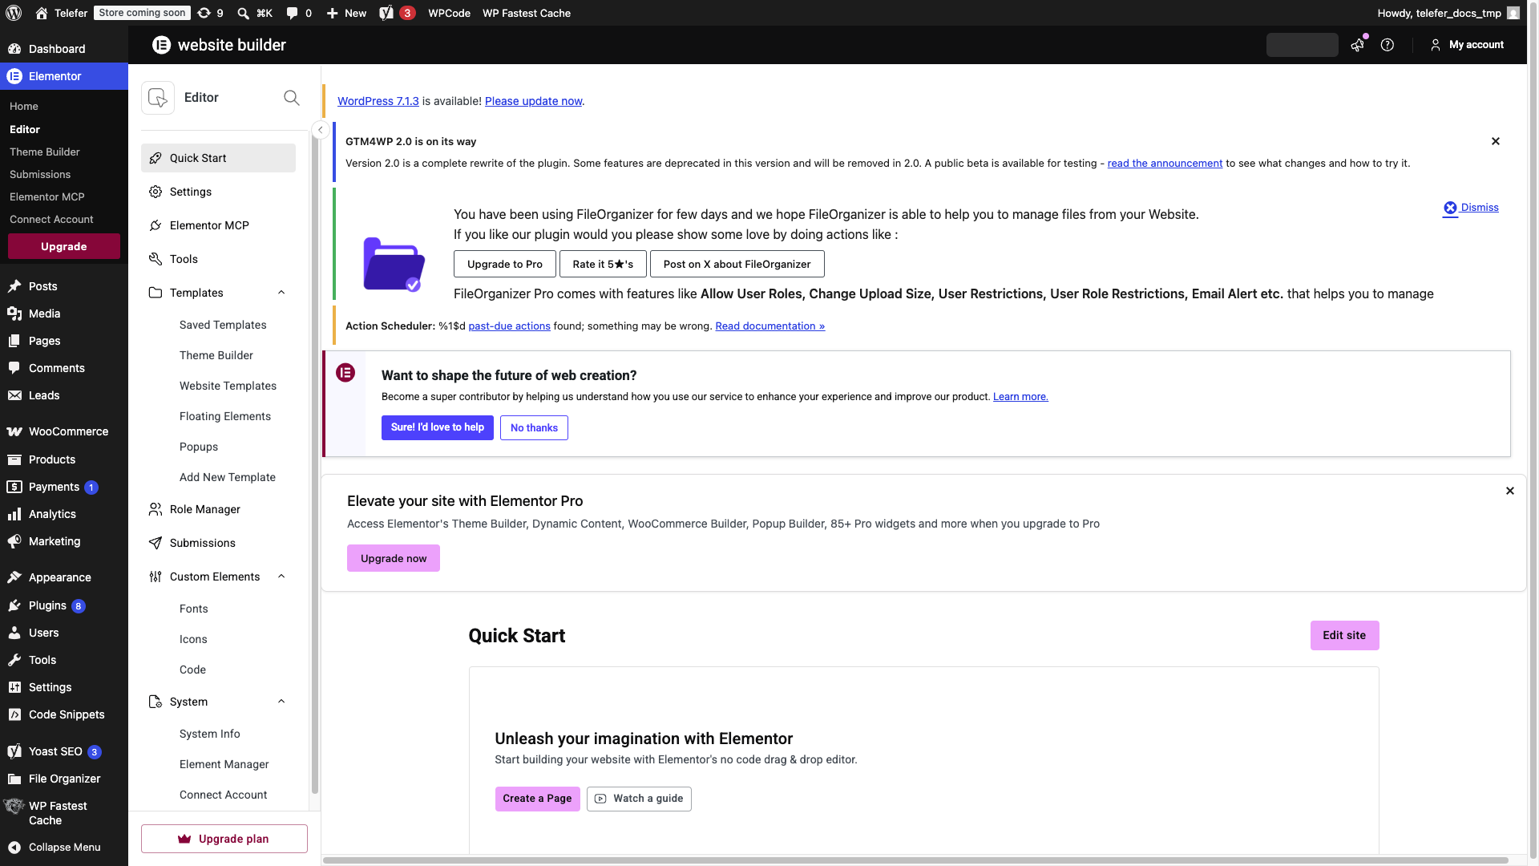
Task: Open Role Manager in the editor sidebar
Action: [218, 509]
